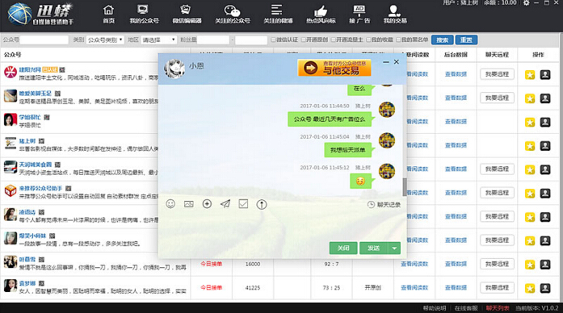Focus the 粉丝量 maximum input field
Viewport: 563px width, 313px height.
tap(251, 40)
